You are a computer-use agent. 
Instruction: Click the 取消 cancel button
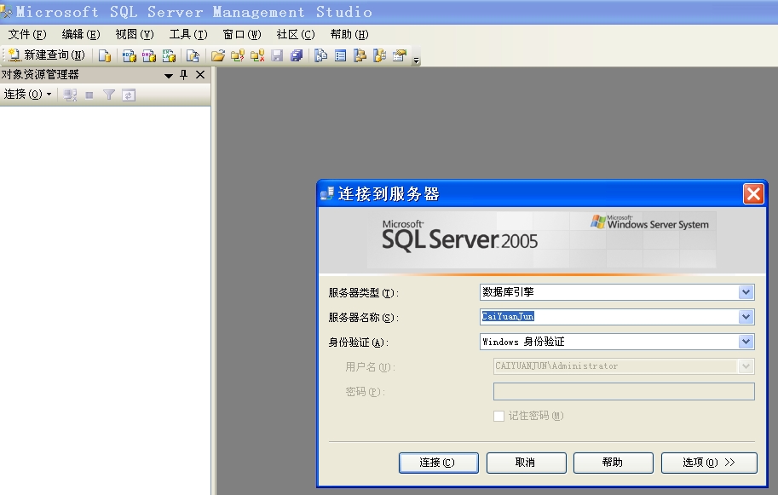526,463
